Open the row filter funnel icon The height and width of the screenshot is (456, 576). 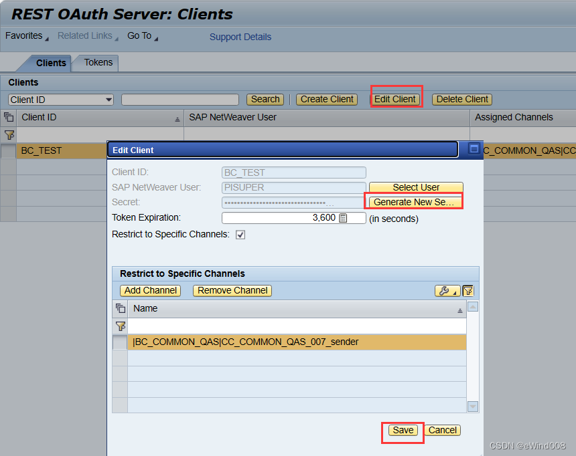pyautogui.click(x=9, y=134)
